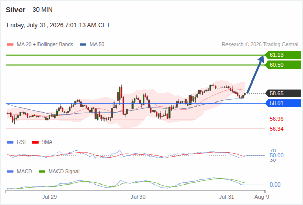The width and height of the screenshot is (303, 205).
Task: Select the 60.50 resistance price tag
Action: pyautogui.click(x=283, y=65)
